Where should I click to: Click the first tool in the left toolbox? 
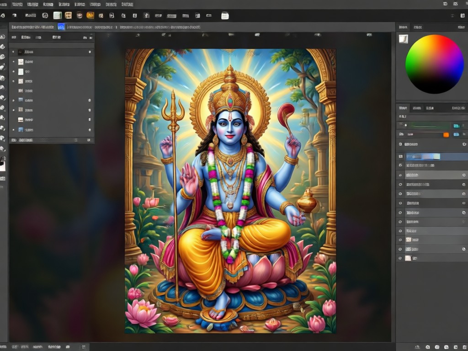pos(2,37)
